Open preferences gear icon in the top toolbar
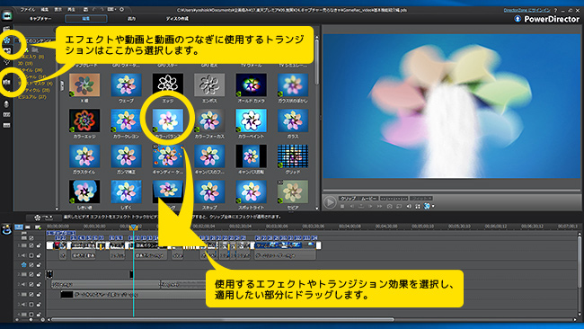This screenshot has height=329, width=584. pyautogui.click(x=122, y=10)
